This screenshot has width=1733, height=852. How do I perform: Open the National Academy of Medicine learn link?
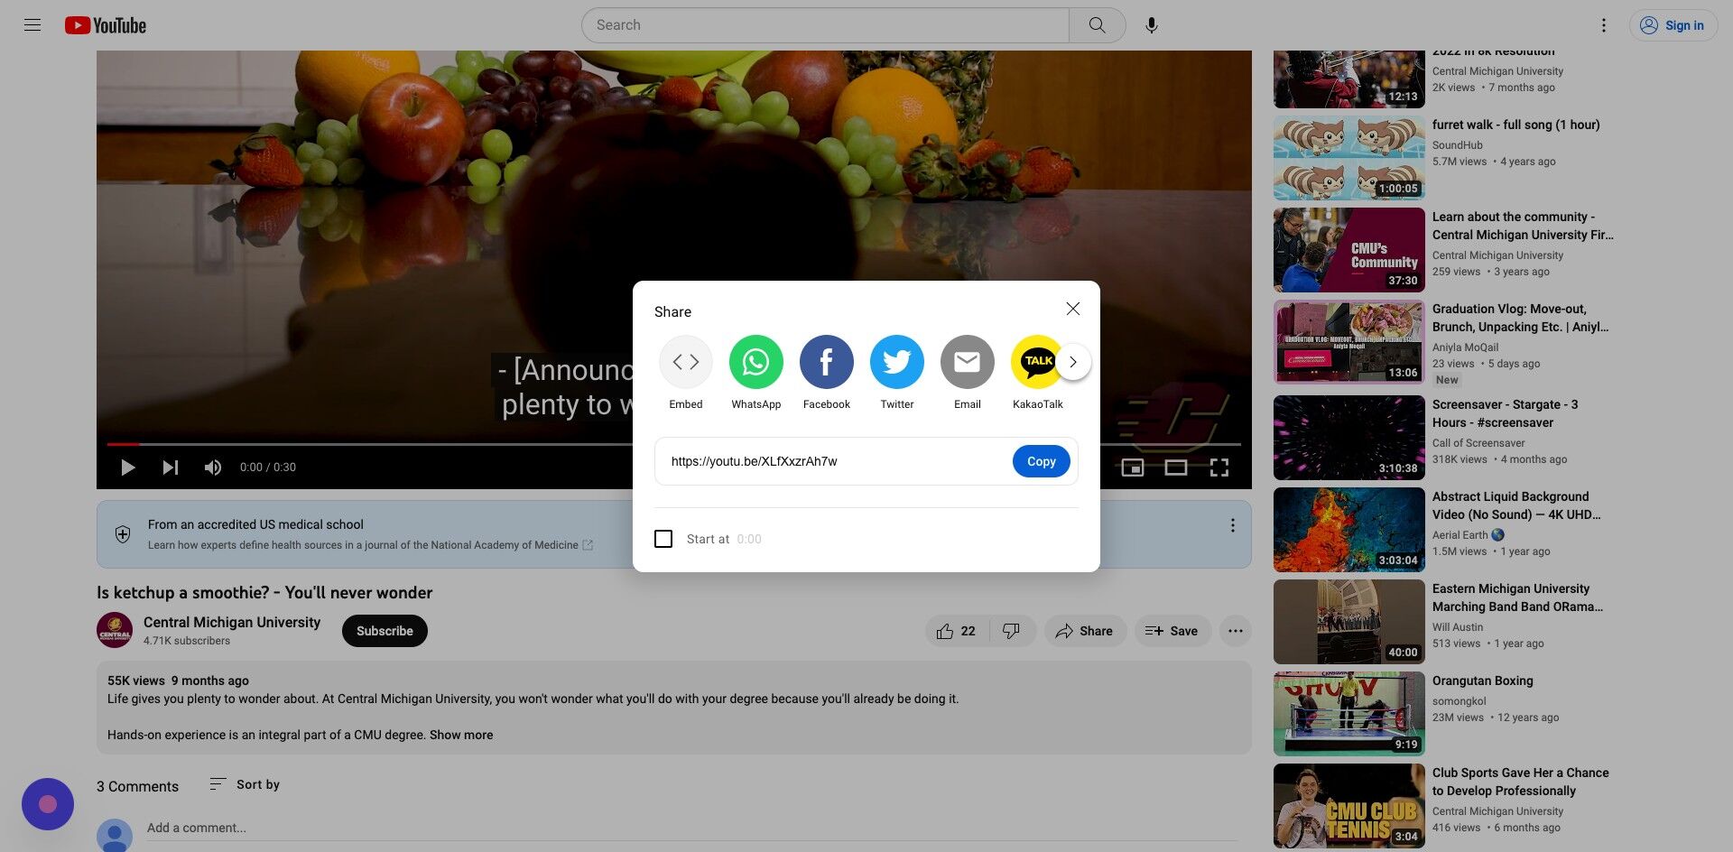[370, 545]
